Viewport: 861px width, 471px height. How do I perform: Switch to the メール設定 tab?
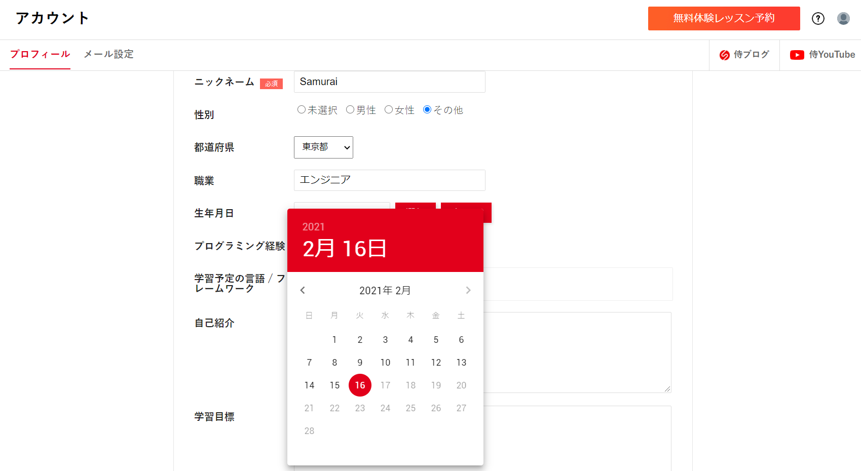click(x=108, y=54)
